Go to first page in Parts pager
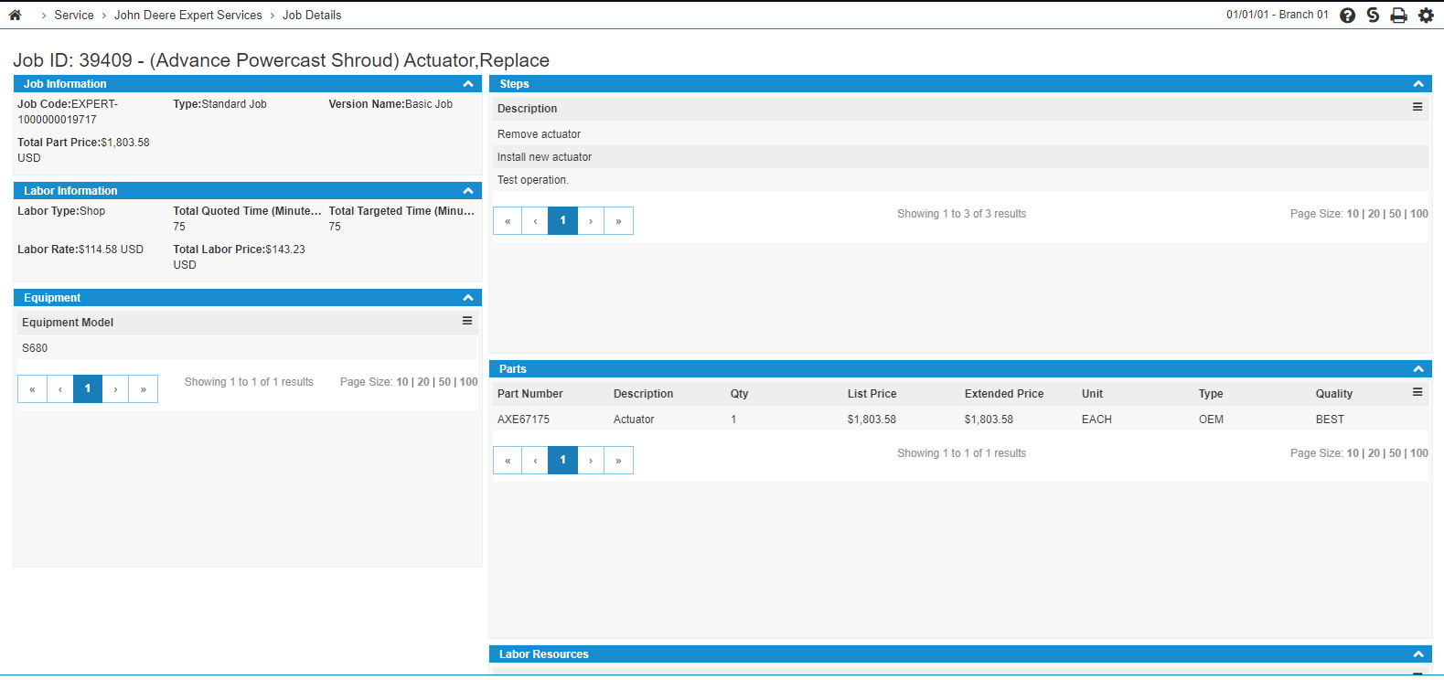Viewport: 1444px width, 680px height. (508, 460)
